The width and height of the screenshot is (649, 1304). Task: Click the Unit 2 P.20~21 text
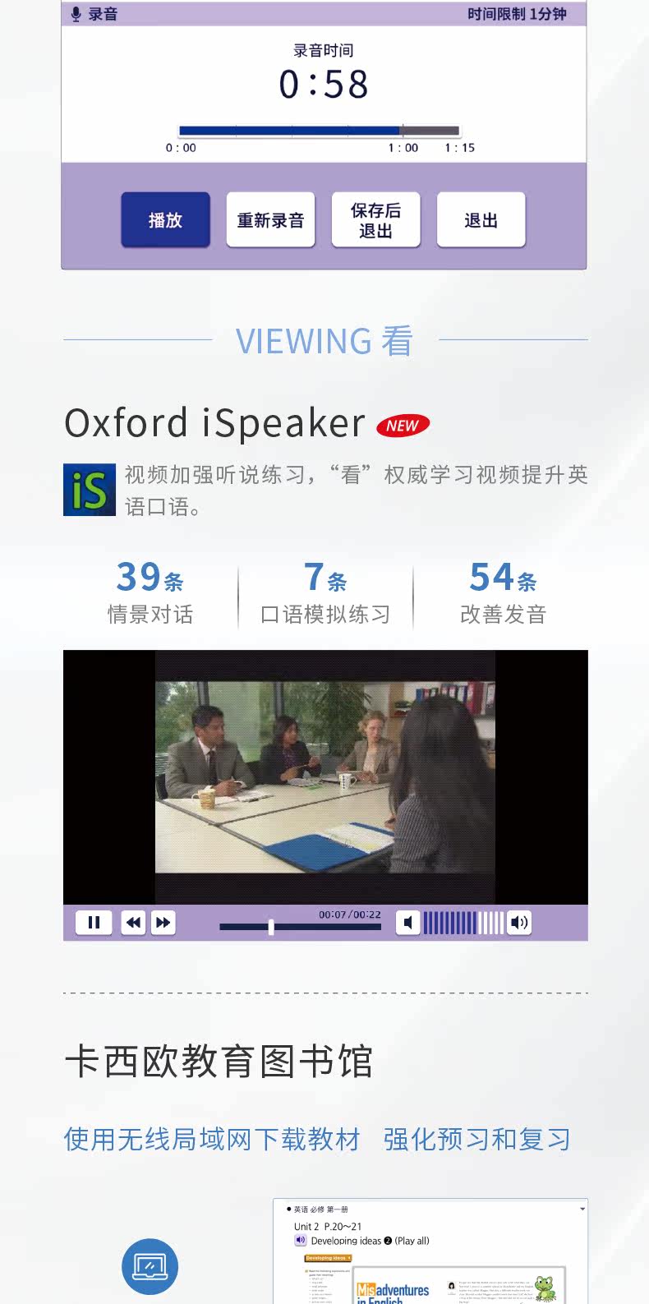328,1226
